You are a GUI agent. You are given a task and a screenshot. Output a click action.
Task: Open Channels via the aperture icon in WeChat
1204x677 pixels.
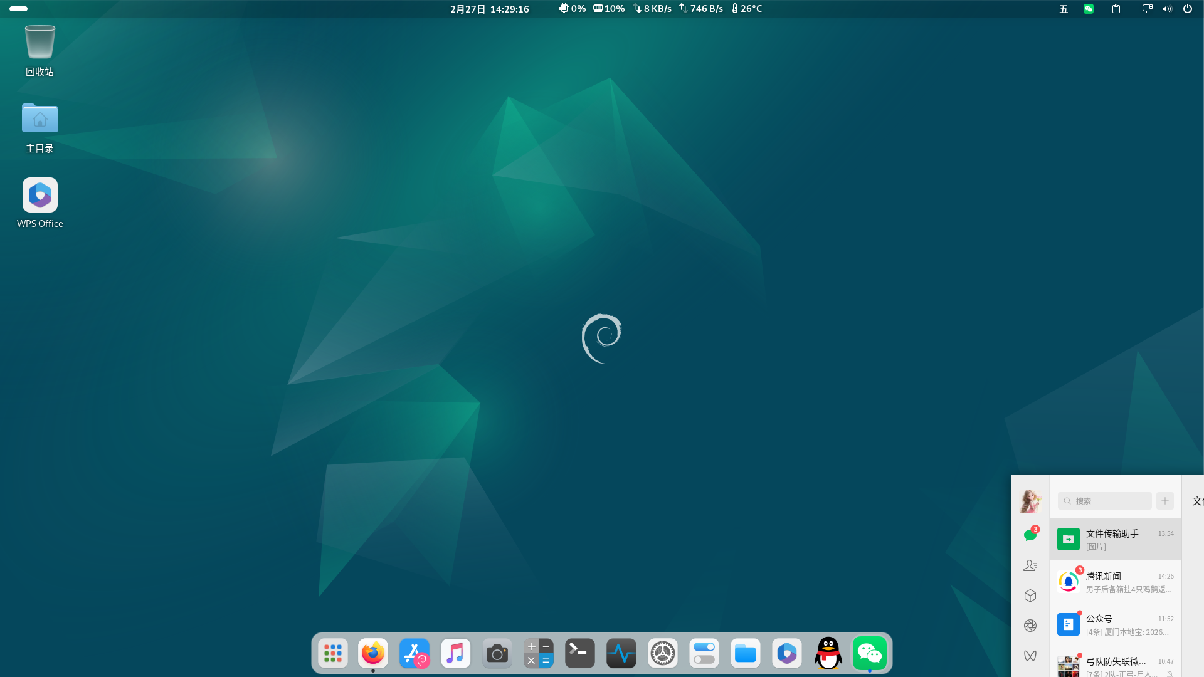coord(1030,625)
